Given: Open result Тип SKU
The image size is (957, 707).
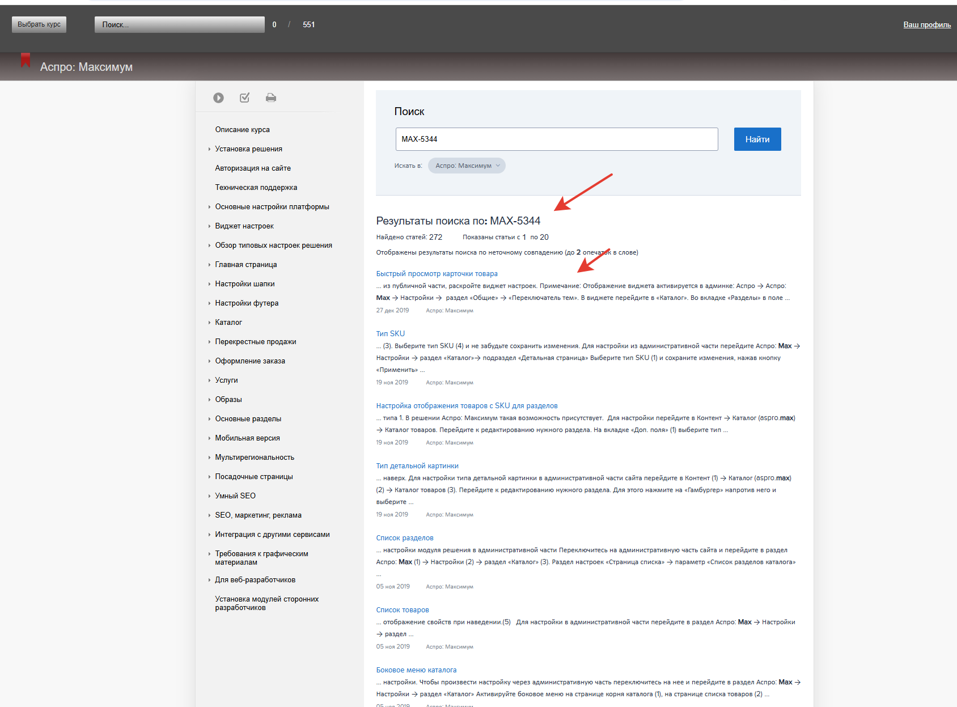Looking at the screenshot, I should click(x=390, y=334).
